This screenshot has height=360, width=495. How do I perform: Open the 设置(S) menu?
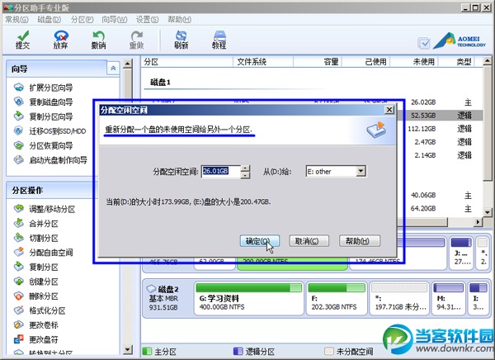pyautogui.click(x=147, y=20)
